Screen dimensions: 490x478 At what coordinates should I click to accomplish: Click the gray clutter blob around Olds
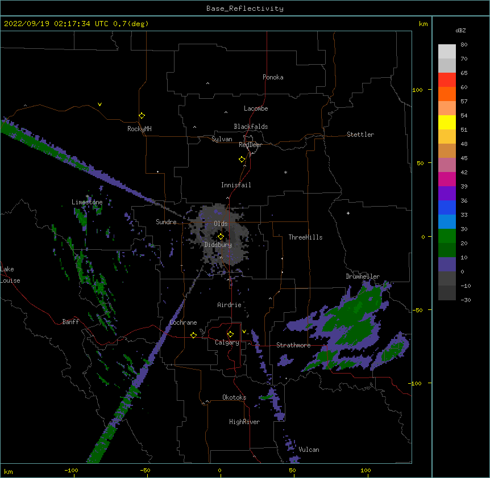(221, 236)
